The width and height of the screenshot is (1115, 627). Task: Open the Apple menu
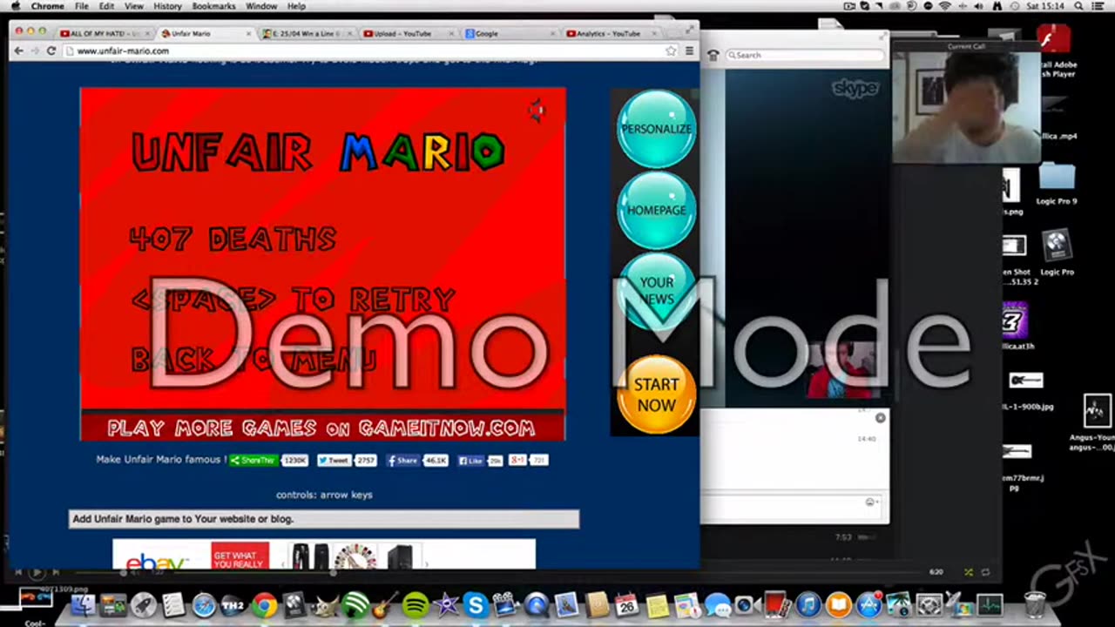[15, 6]
